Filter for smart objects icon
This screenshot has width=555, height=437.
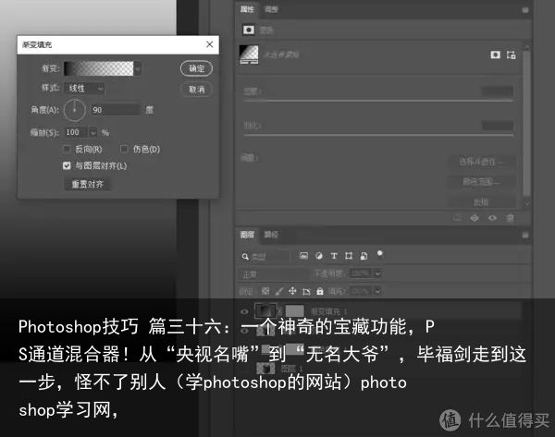(364, 256)
